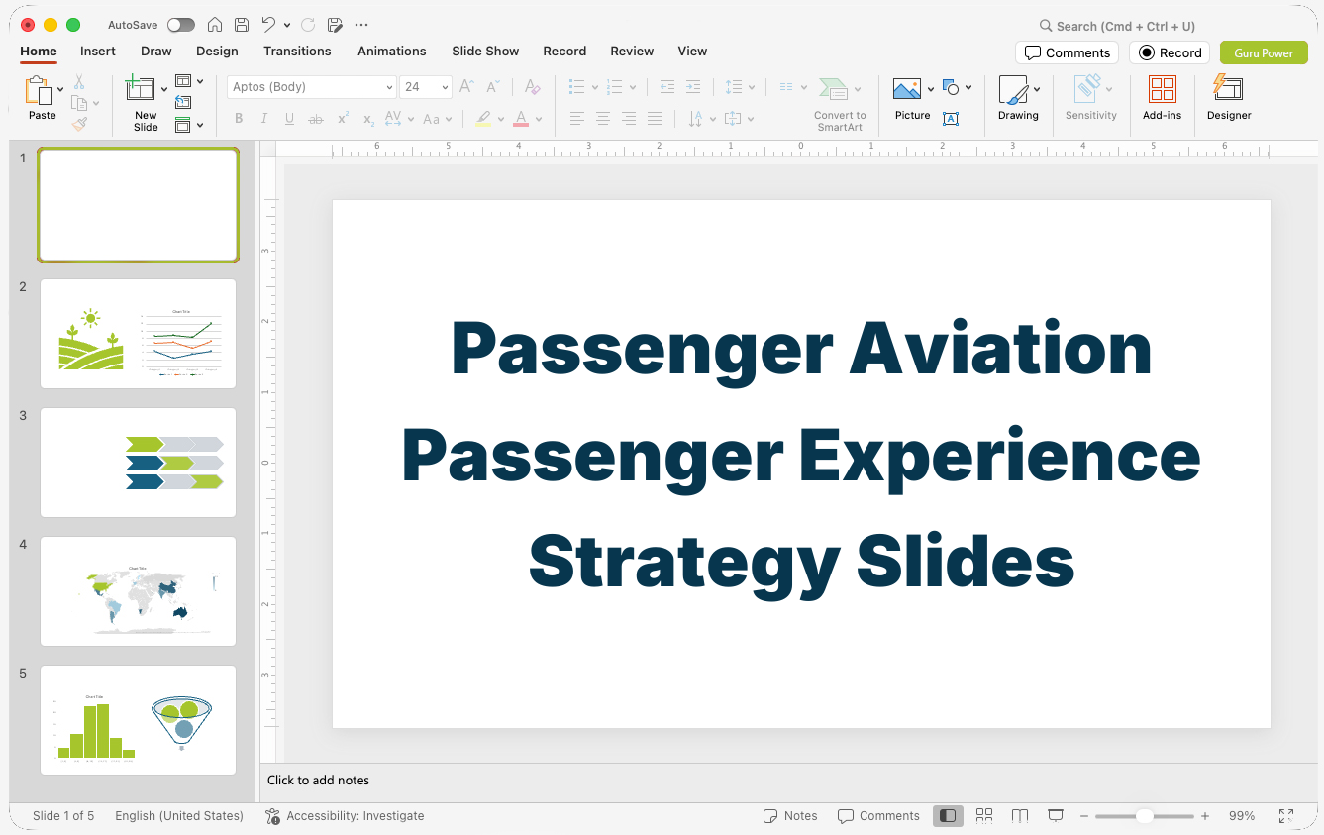Toggle Strikethrough formatting

click(x=316, y=119)
